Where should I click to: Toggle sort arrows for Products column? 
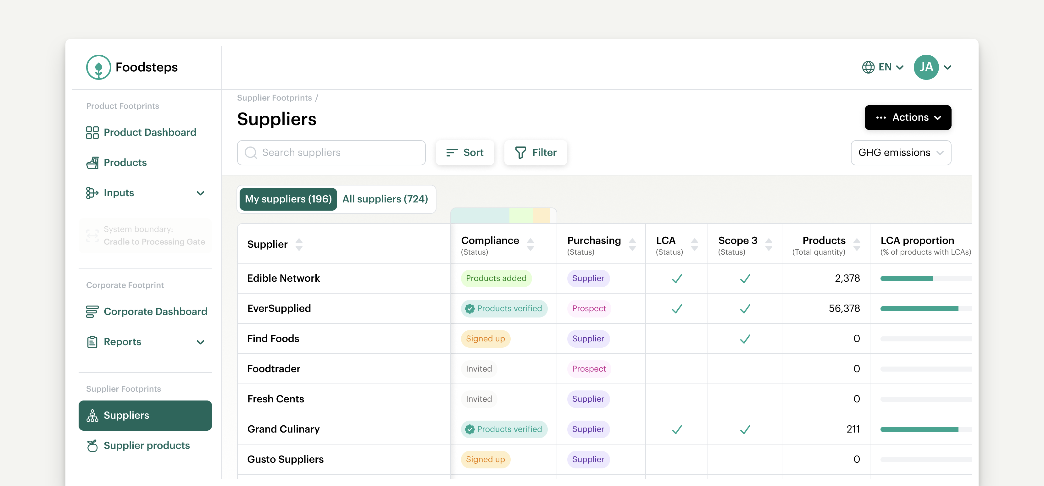[x=856, y=244]
